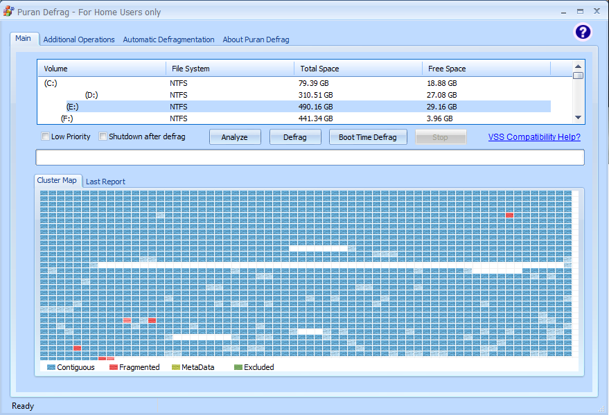Click the 3.96 GB free space value
Screen dimensions: 609x415
(440, 118)
